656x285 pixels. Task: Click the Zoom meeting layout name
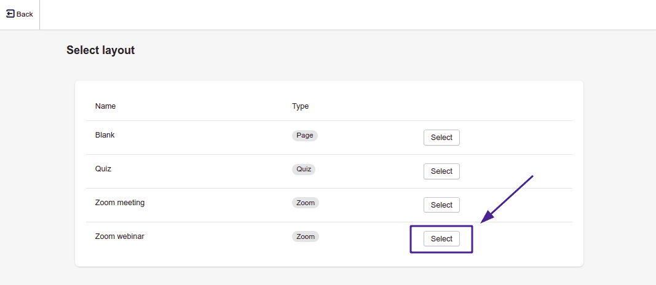click(120, 203)
